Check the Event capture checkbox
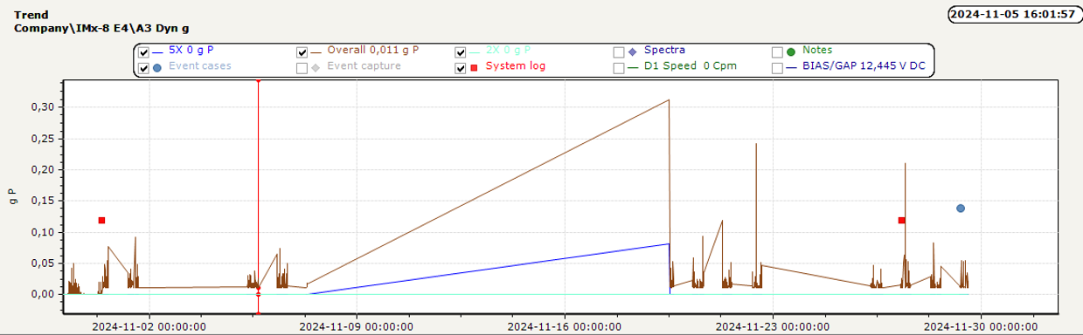Screen dimensions: 1083x335 coord(302,67)
